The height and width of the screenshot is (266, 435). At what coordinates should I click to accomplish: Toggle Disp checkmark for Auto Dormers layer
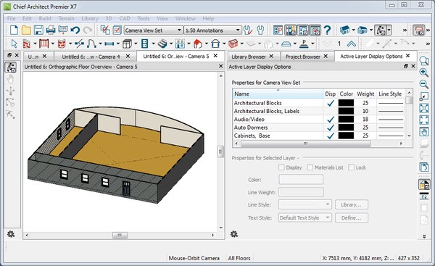[x=330, y=128]
